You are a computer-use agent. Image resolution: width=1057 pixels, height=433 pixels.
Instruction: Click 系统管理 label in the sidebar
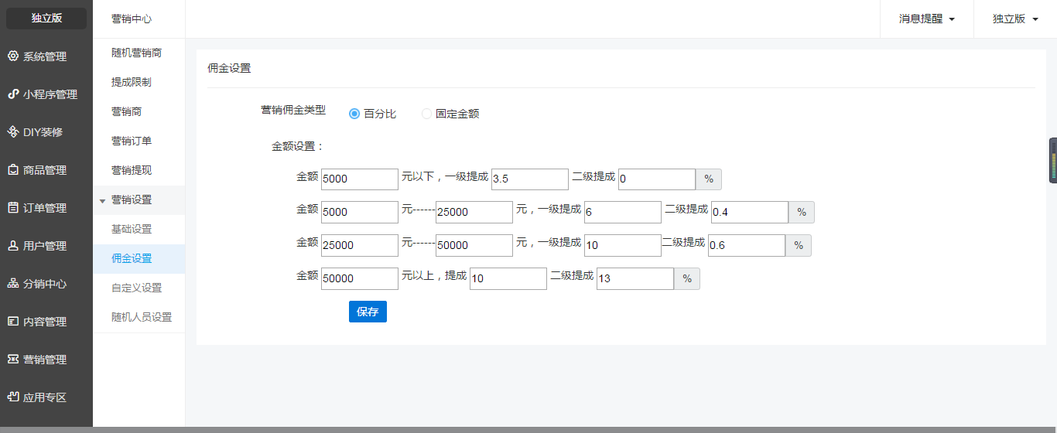45,56
